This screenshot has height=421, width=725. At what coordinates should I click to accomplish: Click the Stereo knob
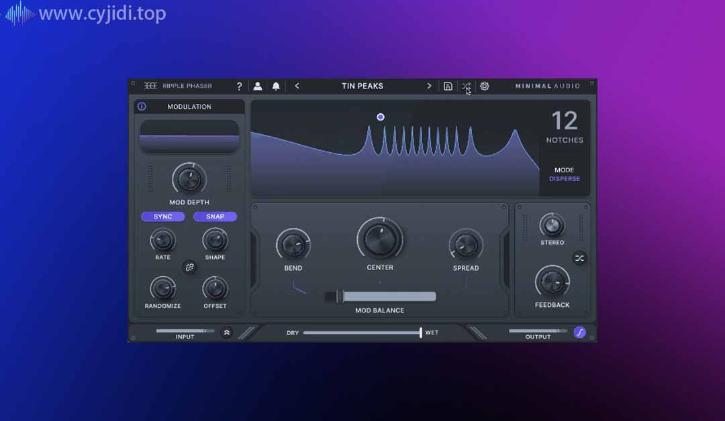point(552,225)
